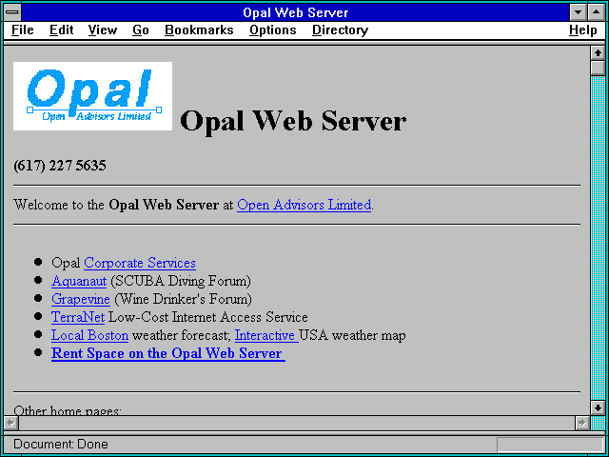The height and width of the screenshot is (457, 609).
Task: Visit the Aquanaut SCUBA forum link
Action: pyautogui.click(x=79, y=281)
